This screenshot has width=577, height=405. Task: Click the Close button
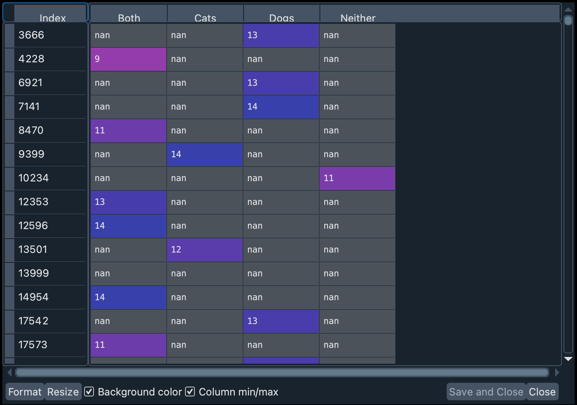pos(542,391)
